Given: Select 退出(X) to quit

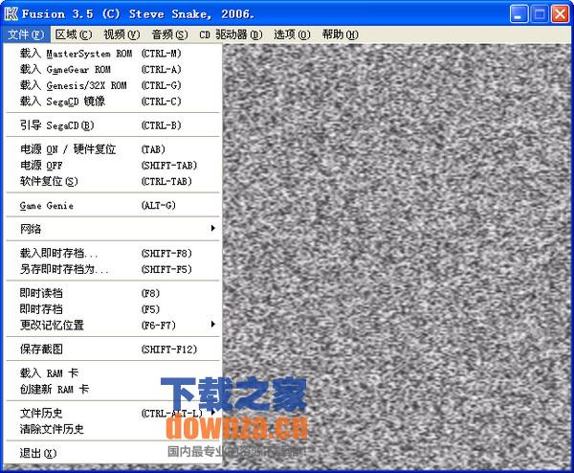Looking at the screenshot, I should point(113,453).
